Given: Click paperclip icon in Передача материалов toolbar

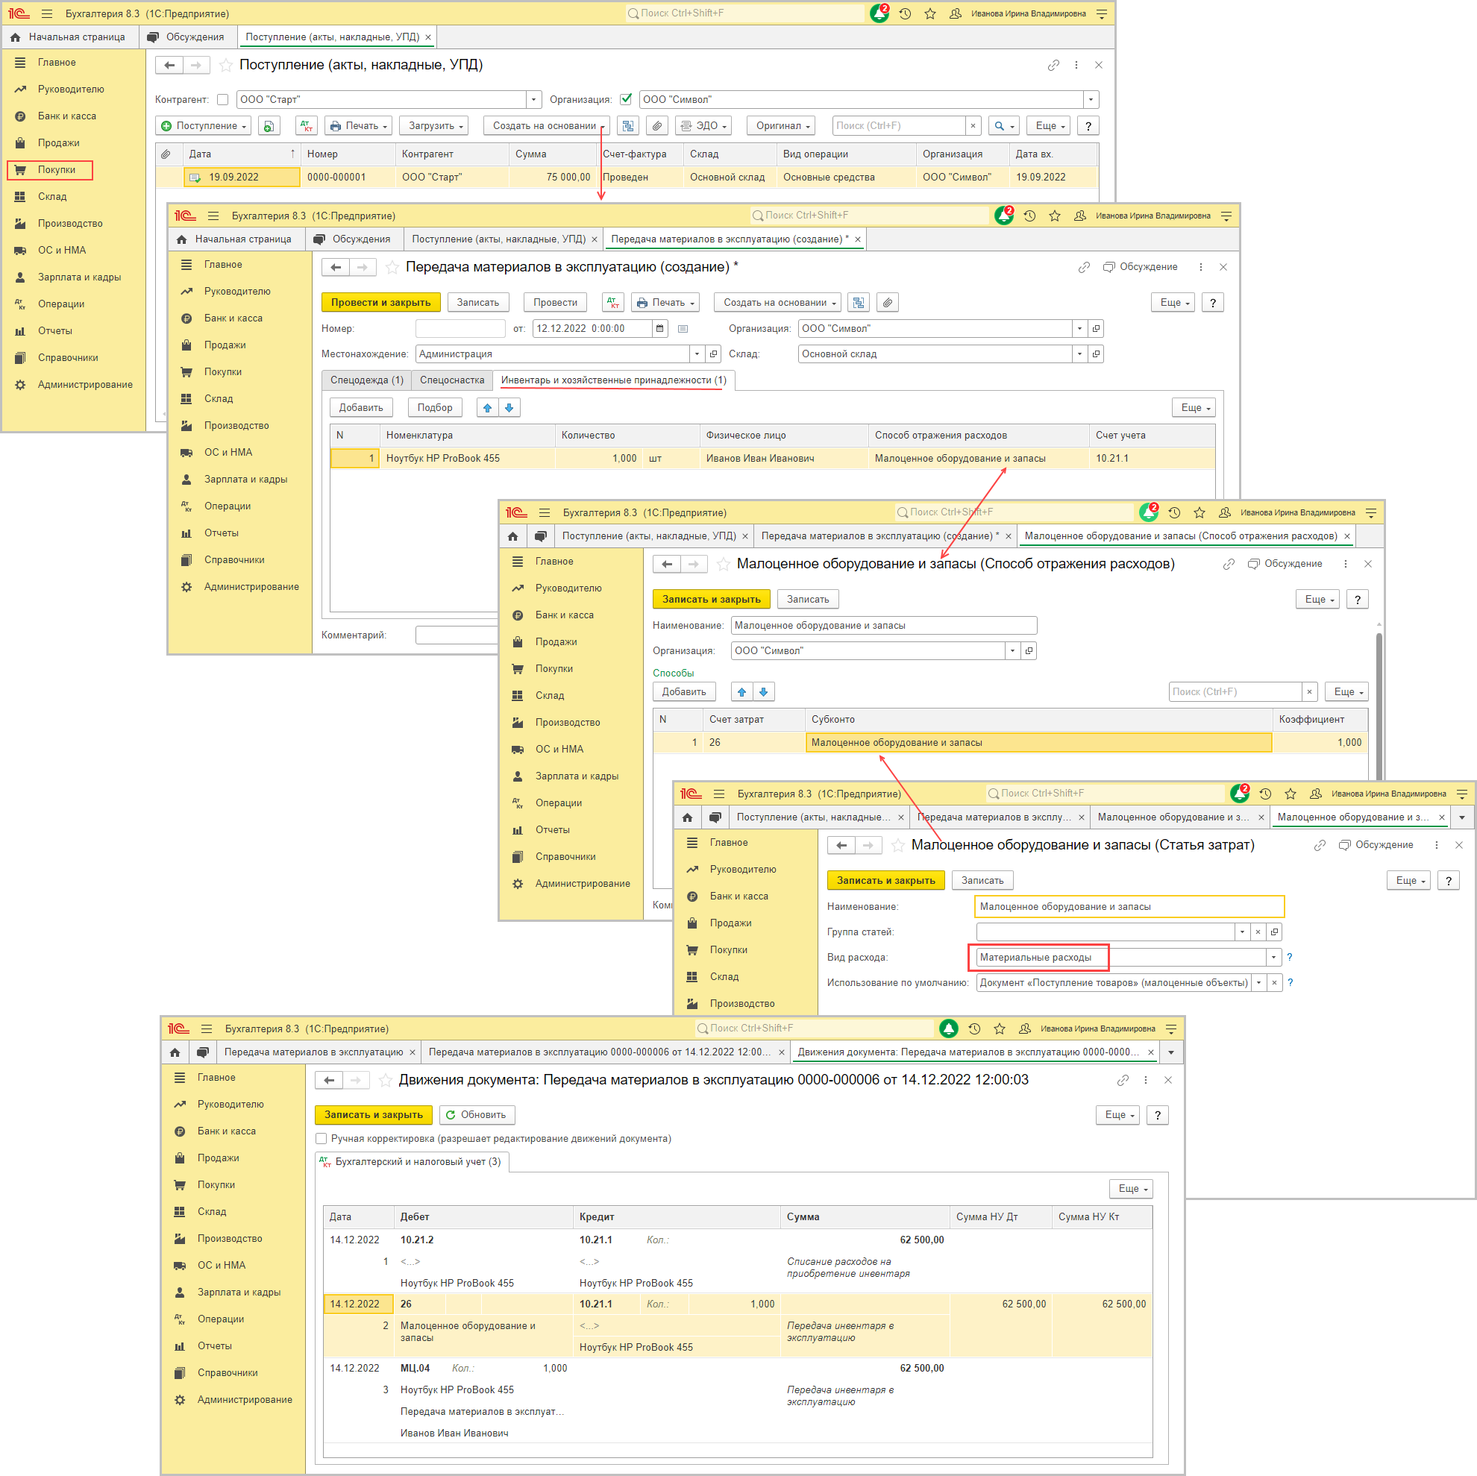Looking at the screenshot, I should click(887, 303).
